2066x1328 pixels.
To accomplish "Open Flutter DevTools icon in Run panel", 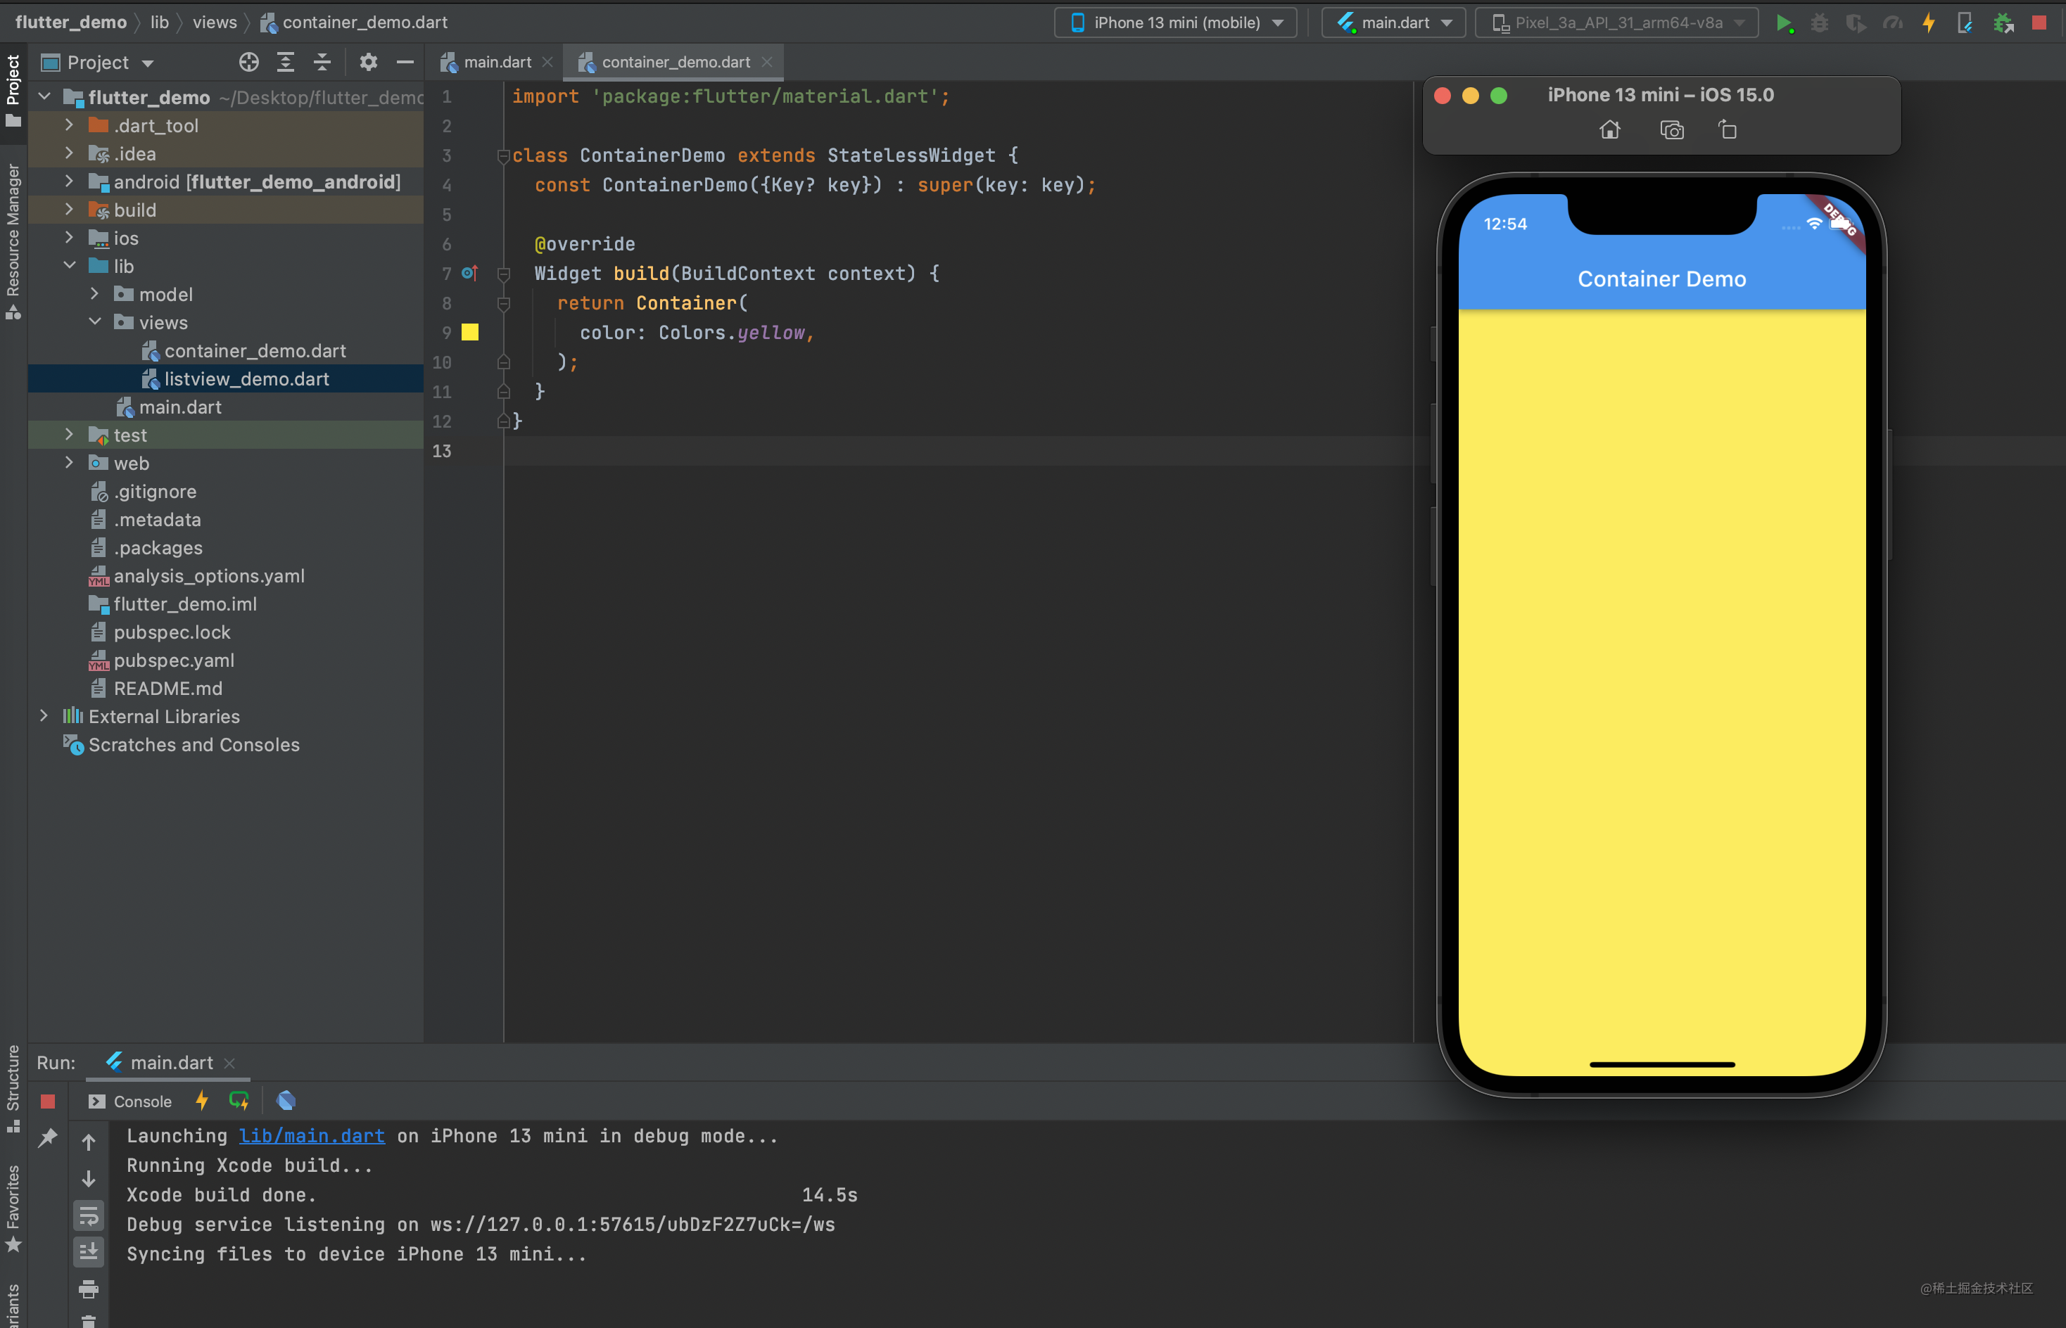I will coord(286,1100).
